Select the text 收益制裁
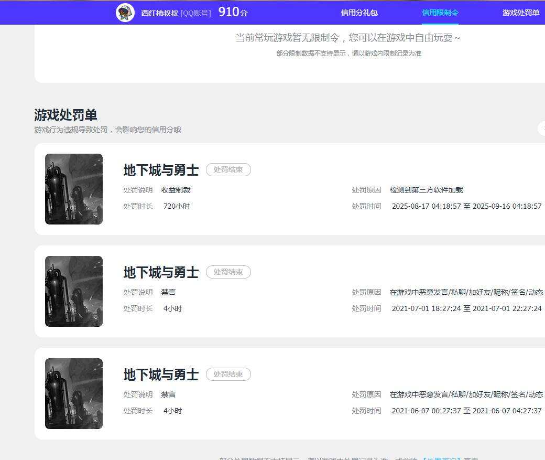 176,190
